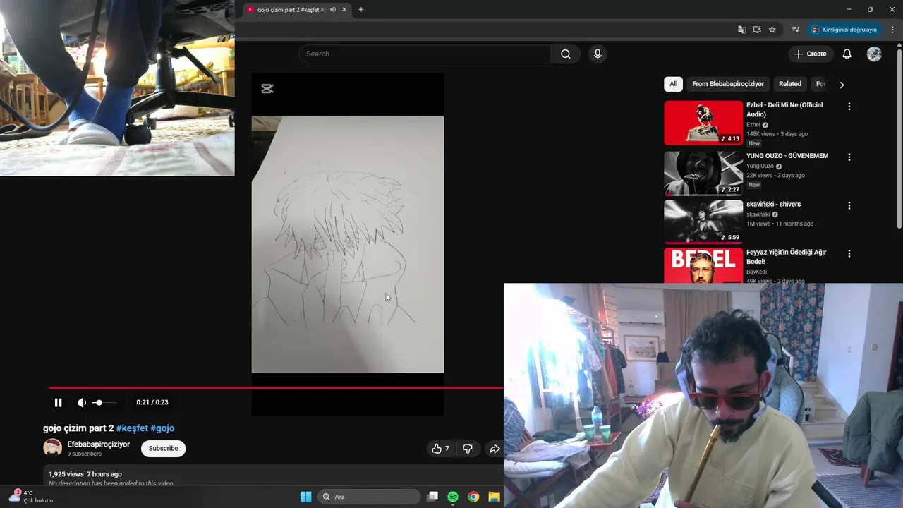
Task: Open the #keşfet hashtag link
Action: 132,428
